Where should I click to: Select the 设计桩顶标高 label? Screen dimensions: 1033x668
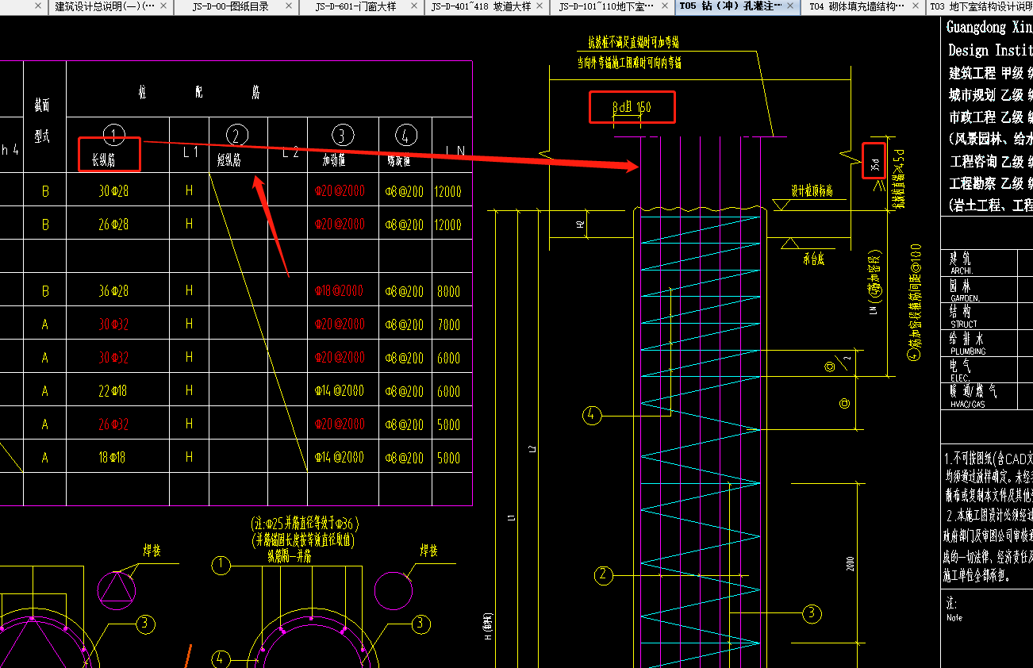[x=812, y=191]
